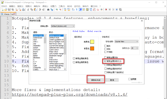The image size is (167, 99).
Task: Click the Redo arrow icon
Action: tap(43, 10)
